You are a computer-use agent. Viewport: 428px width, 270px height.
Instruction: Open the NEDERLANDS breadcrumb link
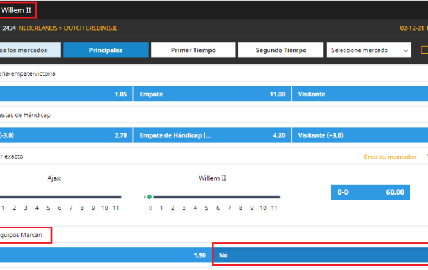pos(38,28)
